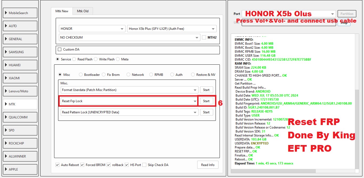Screen dimensions: 364x178
Task: Open the Port selection dropdown
Action: 289,14
